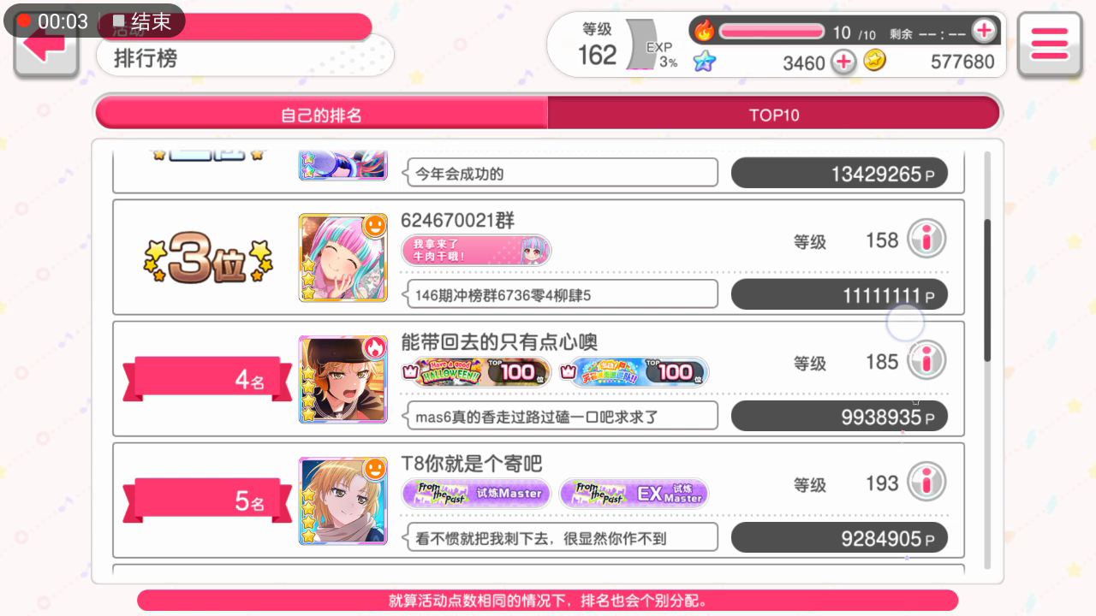Stop recording with the 结束 button

[143, 21]
